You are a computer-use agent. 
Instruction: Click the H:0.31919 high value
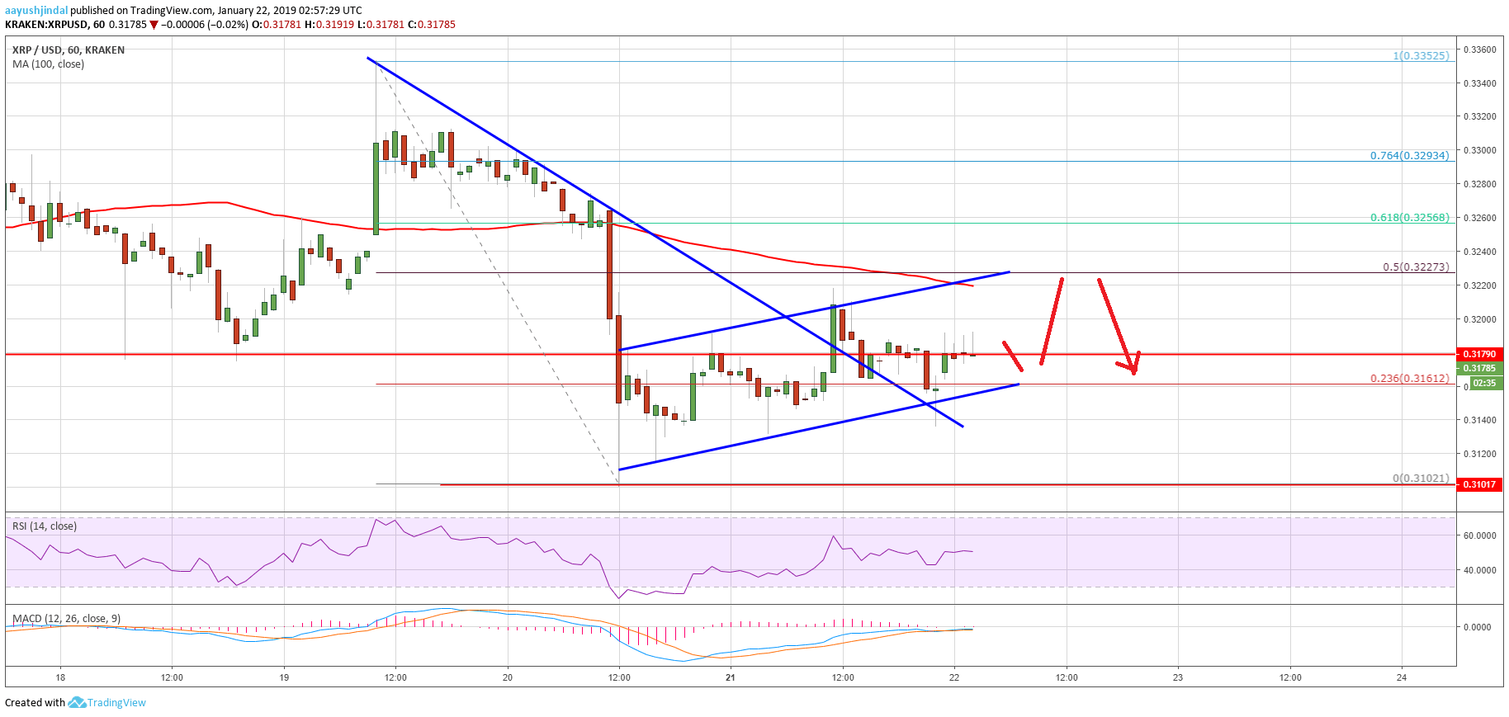329,25
